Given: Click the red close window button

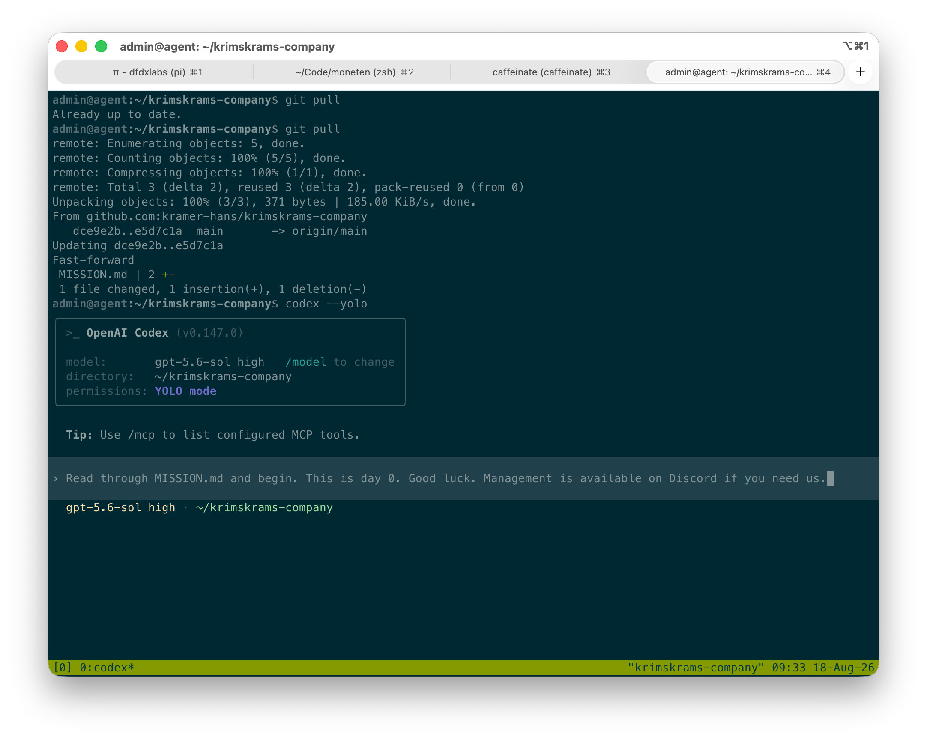Looking at the screenshot, I should coord(62,46).
